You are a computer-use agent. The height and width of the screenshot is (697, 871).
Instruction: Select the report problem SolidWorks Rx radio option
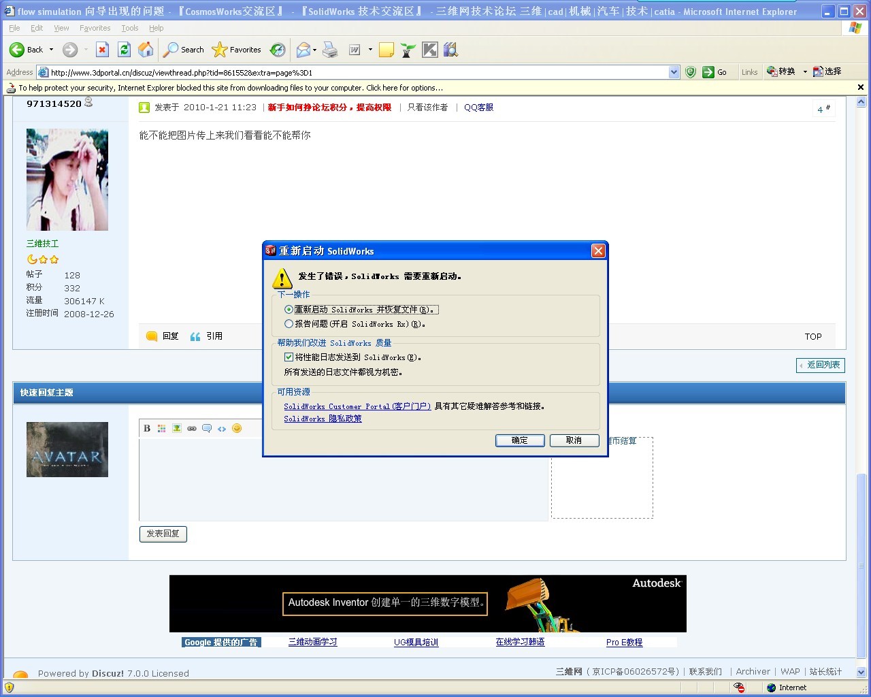(x=289, y=324)
